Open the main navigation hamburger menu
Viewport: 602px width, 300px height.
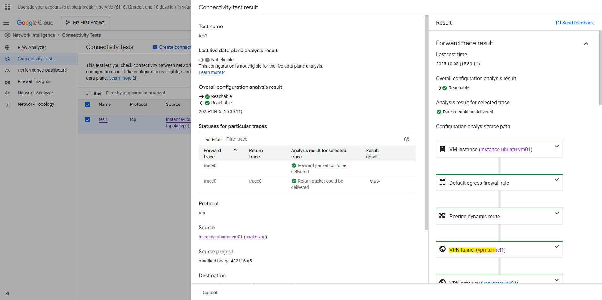point(6,23)
